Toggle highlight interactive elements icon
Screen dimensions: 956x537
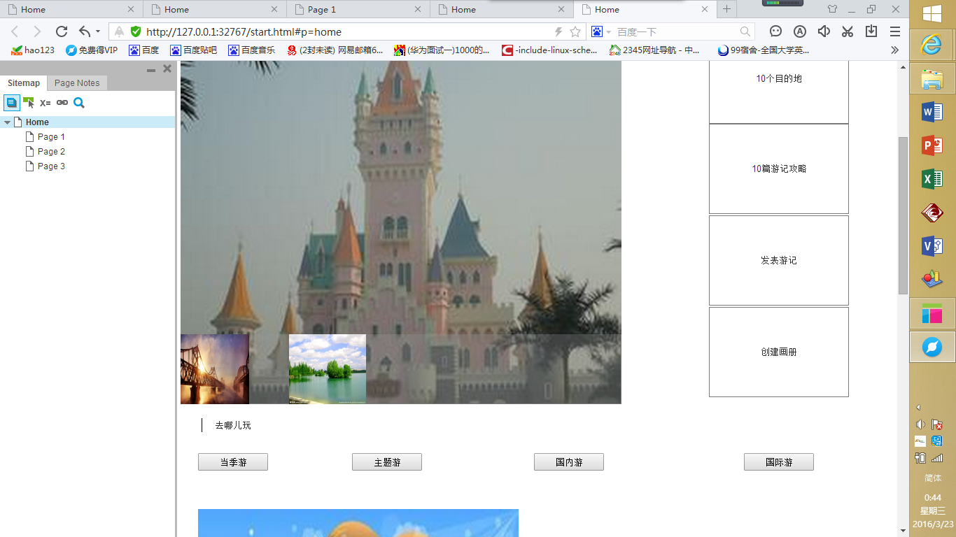click(x=29, y=103)
